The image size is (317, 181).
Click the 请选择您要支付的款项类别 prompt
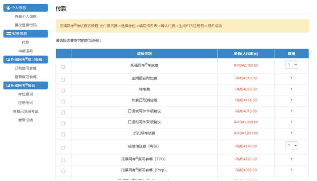click(x=78, y=40)
